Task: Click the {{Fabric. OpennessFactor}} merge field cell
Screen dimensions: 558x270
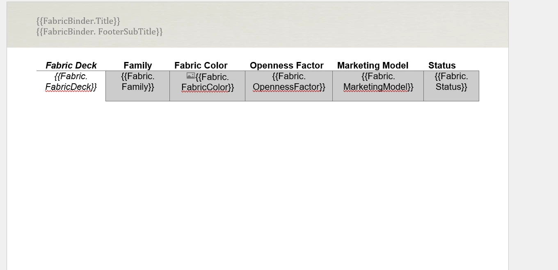Action: (289, 86)
